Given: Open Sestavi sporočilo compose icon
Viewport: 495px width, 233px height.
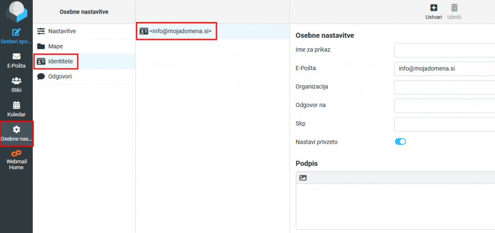Looking at the screenshot, I should pos(16,32).
